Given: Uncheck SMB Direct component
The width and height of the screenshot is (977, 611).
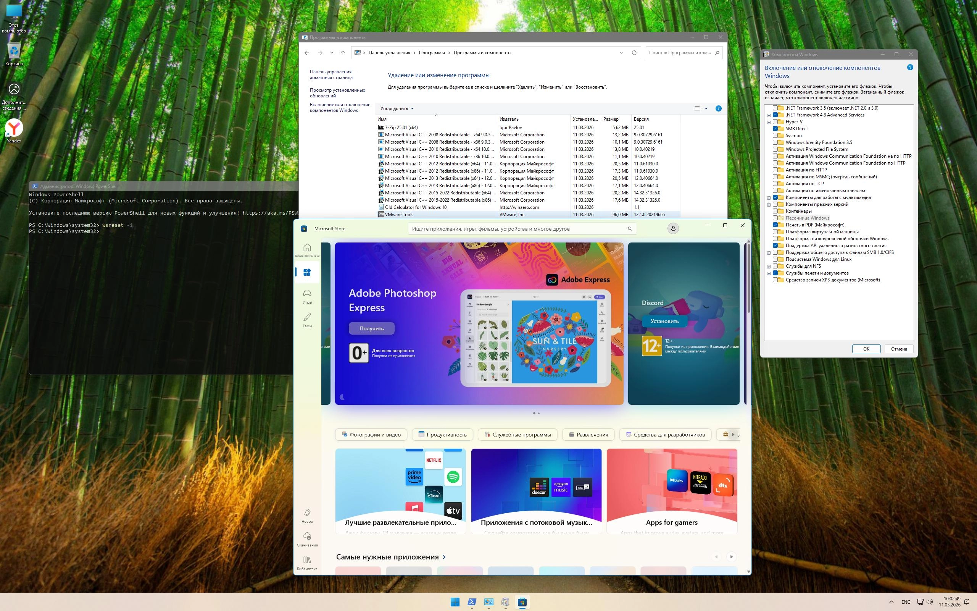Looking at the screenshot, I should pyautogui.click(x=775, y=129).
